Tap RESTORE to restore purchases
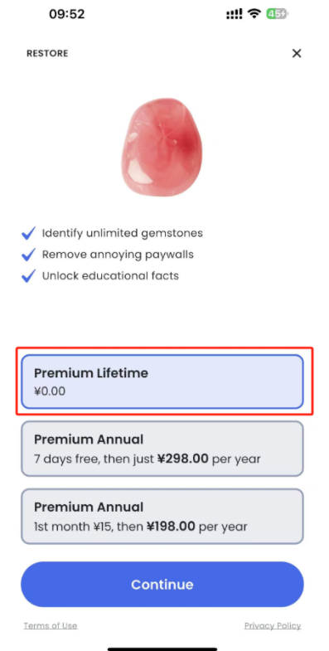The width and height of the screenshot is (329, 651). [x=47, y=54]
